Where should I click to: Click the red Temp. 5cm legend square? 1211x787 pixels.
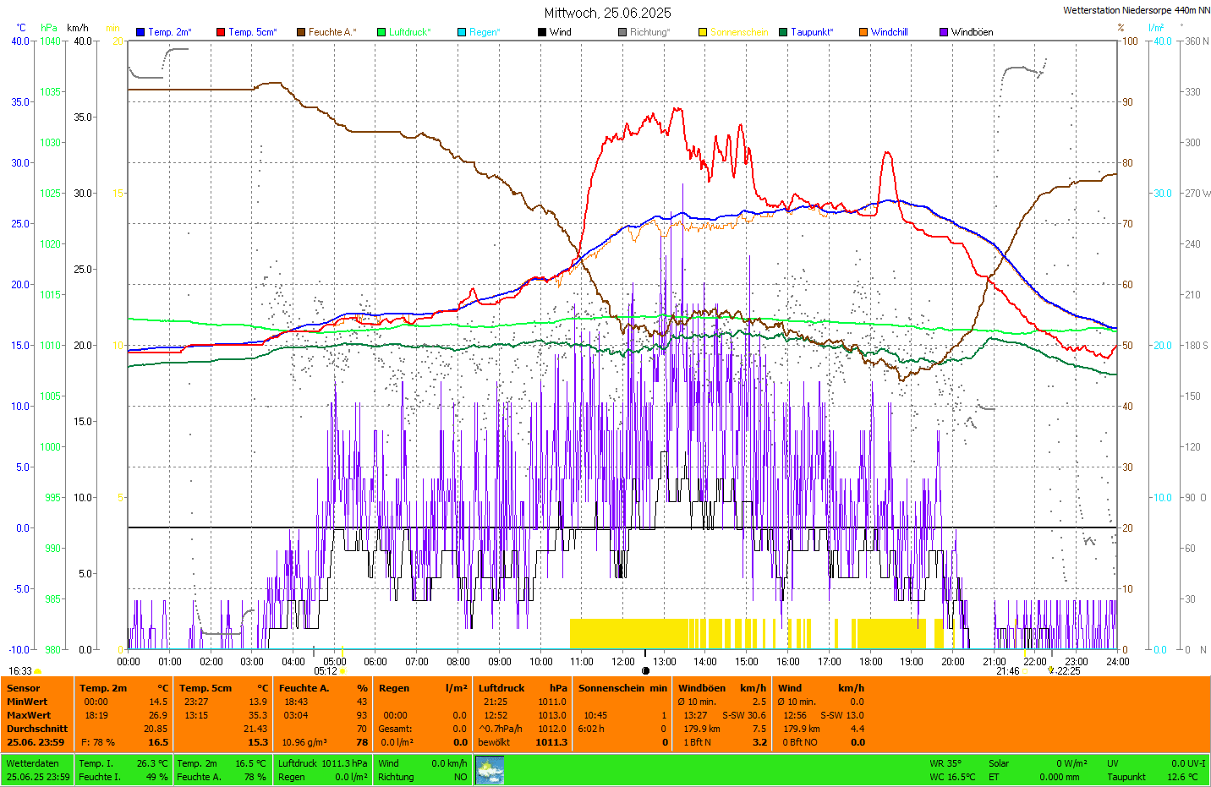221,32
